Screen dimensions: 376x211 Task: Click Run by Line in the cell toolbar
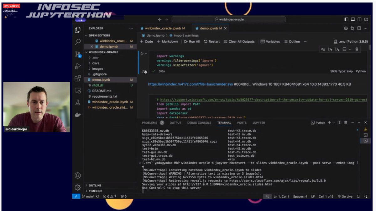click(x=323, y=49)
